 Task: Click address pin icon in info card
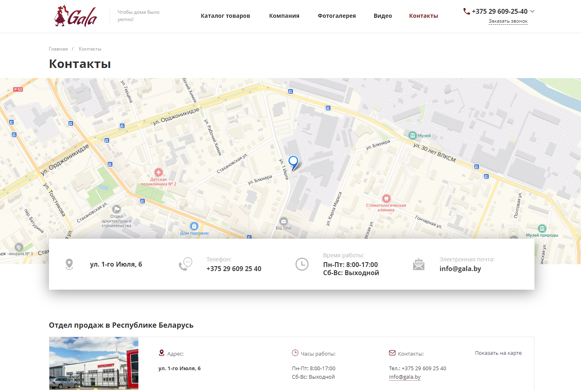[x=69, y=264]
